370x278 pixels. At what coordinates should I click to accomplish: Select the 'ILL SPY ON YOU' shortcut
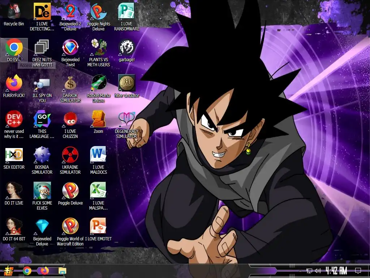42,89
